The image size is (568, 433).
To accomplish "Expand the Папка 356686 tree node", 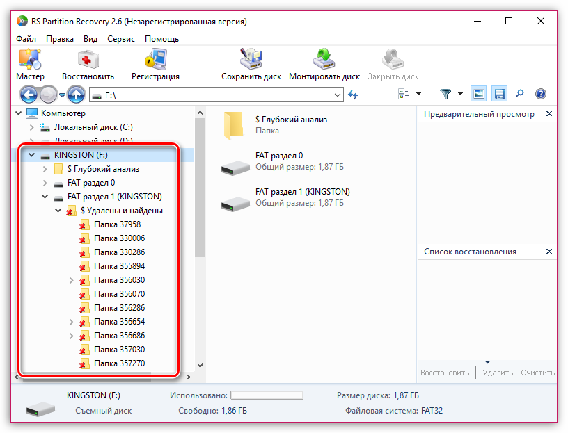I will pyautogui.click(x=72, y=336).
